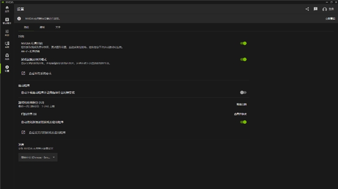The height and width of the screenshot is (189, 338).
Task: Click the 'Alt+Z' shortcut hint text
Action: [x=30, y=51]
